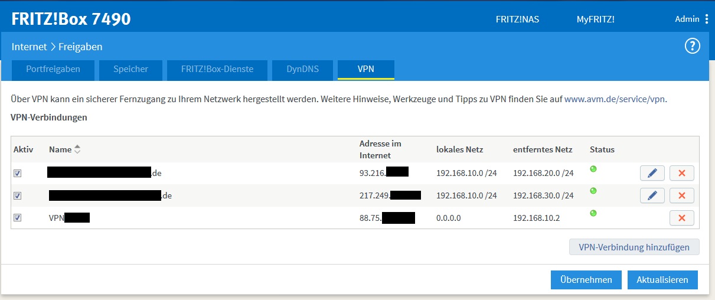Viewport: 715px width, 300px height.
Task: Uncheck Aktiv for the 93.216 connection
Action: [x=18, y=174]
